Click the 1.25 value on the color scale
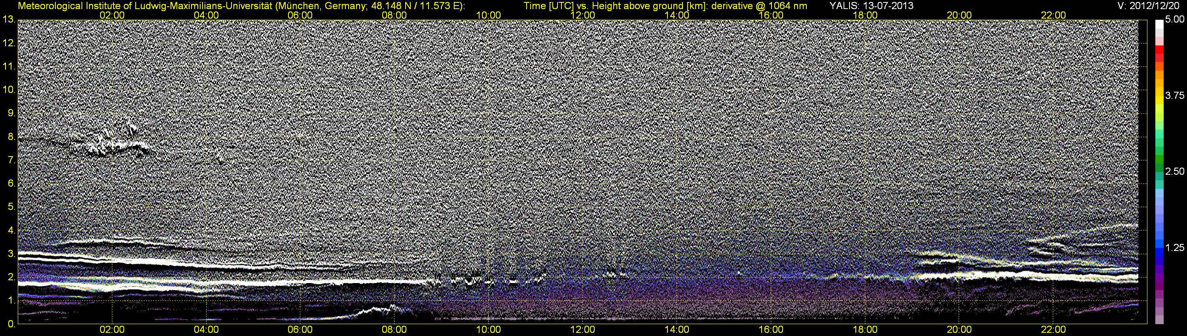The width and height of the screenshot is (1187, 336). [x=1175, y=247]
